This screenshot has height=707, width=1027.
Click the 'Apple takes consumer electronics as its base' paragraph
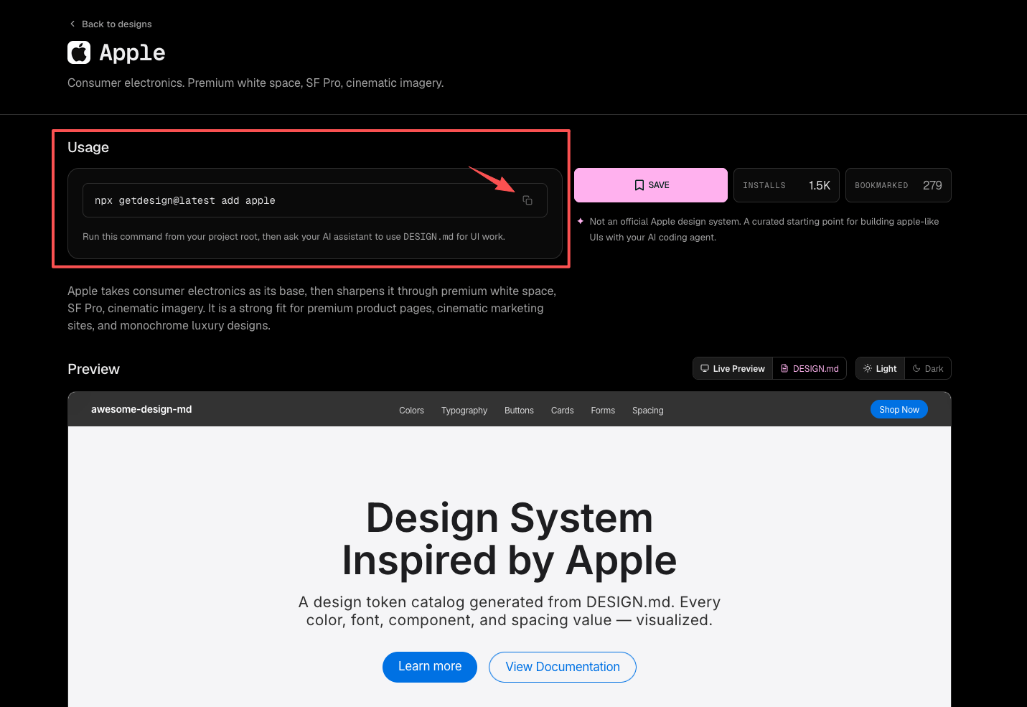coord(311,308)
